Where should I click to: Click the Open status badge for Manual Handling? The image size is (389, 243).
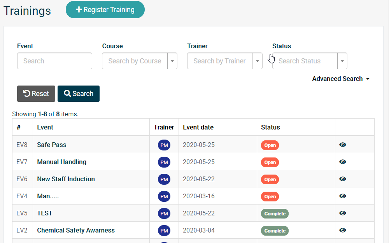pyautogui.click(x=270, y=163)
